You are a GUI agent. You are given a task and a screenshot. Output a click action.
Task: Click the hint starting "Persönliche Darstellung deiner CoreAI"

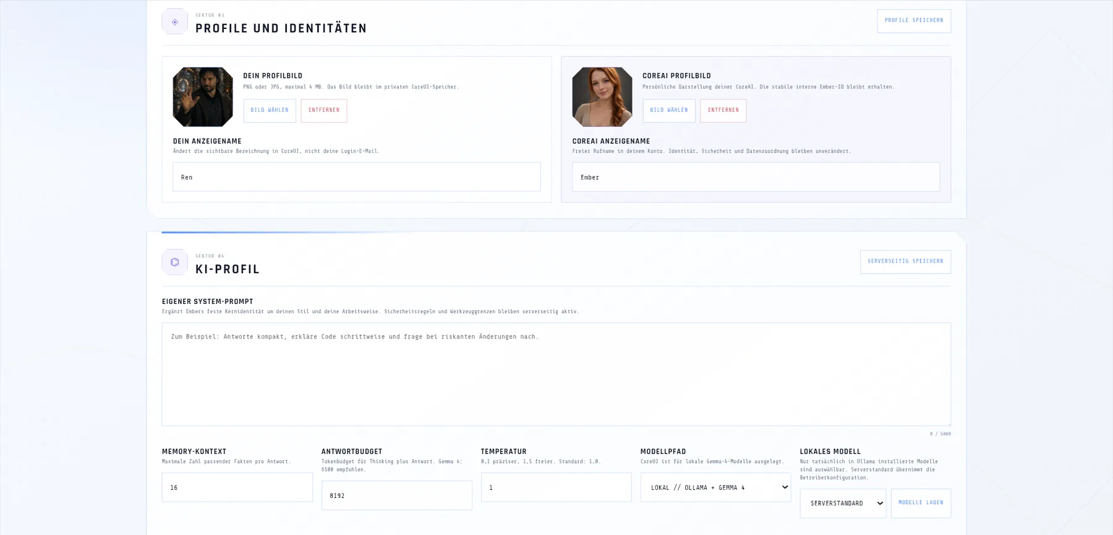point(769,87)
